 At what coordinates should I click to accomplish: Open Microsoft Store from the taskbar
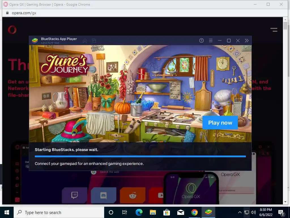click(167, 212)
